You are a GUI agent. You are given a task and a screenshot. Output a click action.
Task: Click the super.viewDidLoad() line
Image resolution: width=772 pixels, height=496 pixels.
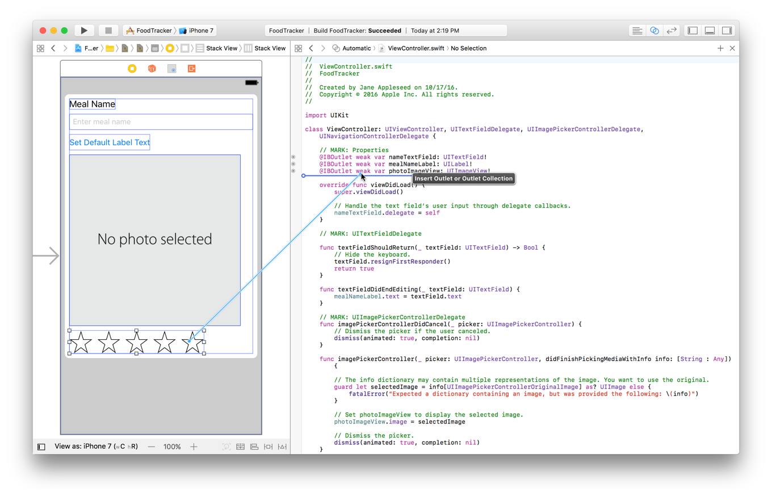point(369,192)
